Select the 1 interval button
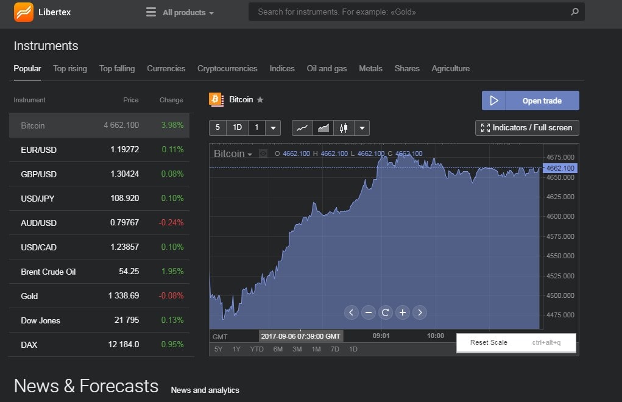Screen dimensions: 622x402 click(256, 128)
